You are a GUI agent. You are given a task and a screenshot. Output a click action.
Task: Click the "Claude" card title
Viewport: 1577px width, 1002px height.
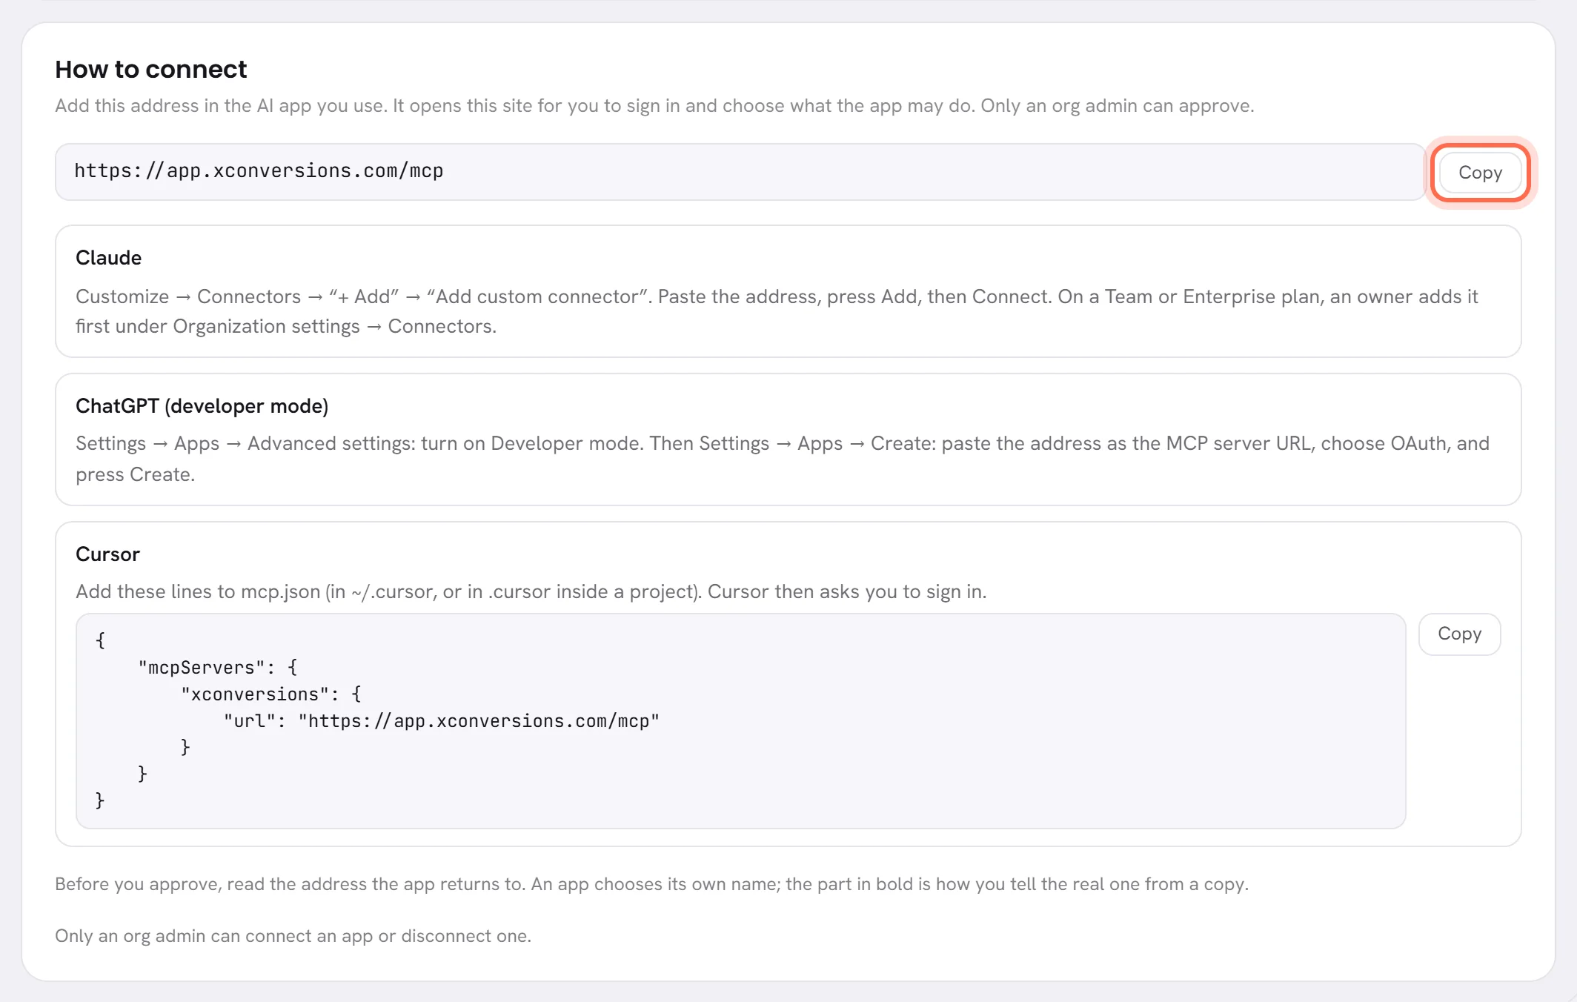(108, 258)
